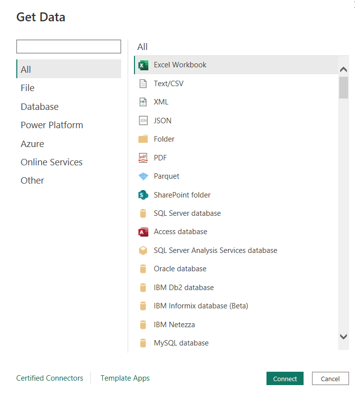This screenshot has height=395, width=355.
Task: Click the JSON file icon
Action: click(143, 120)
